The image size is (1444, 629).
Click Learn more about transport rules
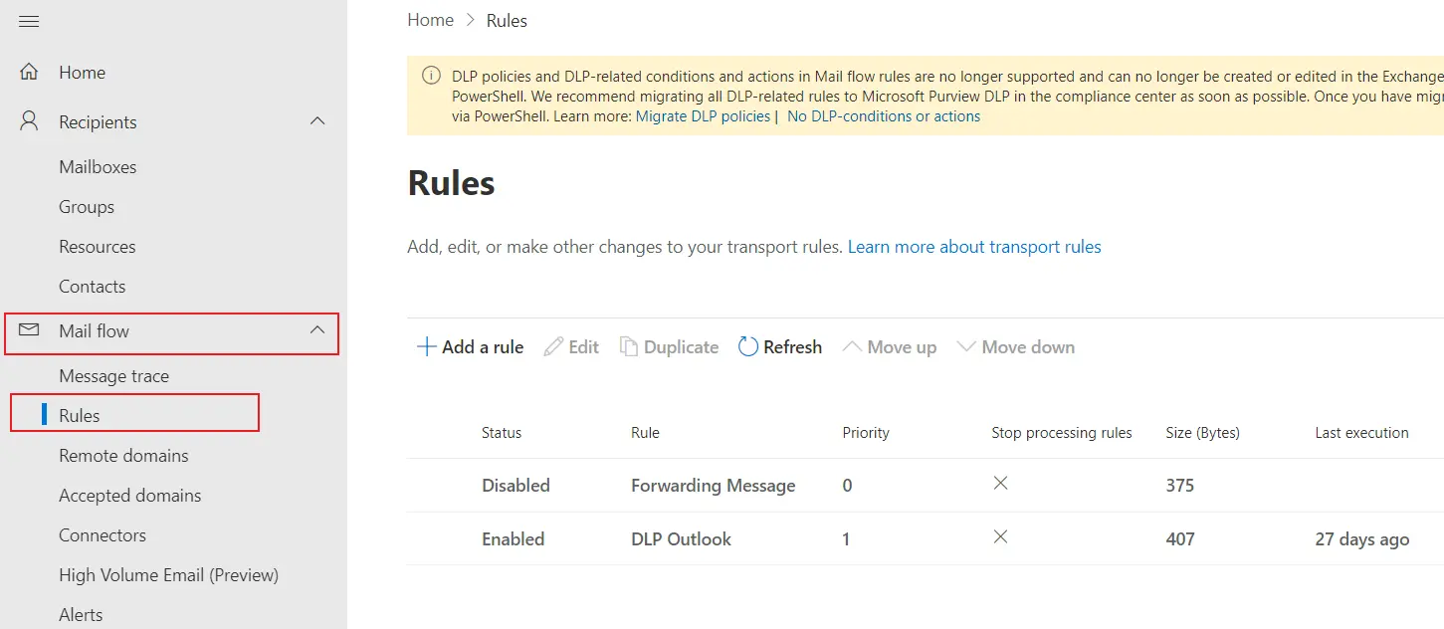(x=973, y=246)
